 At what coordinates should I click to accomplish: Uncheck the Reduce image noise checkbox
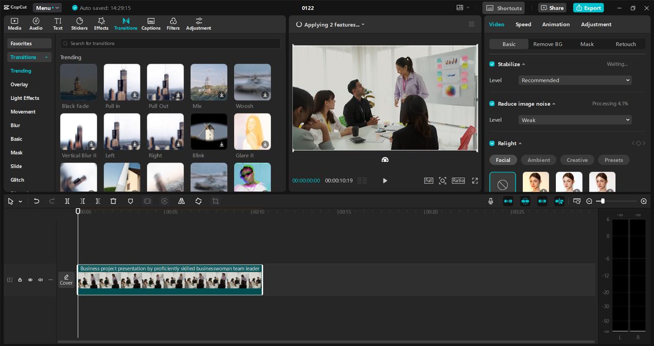[492, 104]
